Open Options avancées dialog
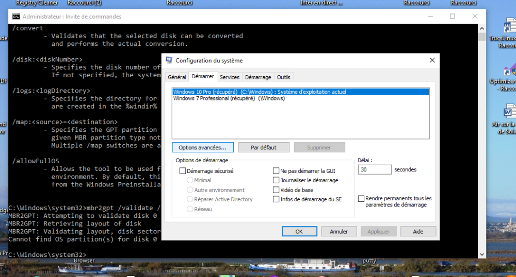The height and width of the screenshot is (277, 516). 203,147
